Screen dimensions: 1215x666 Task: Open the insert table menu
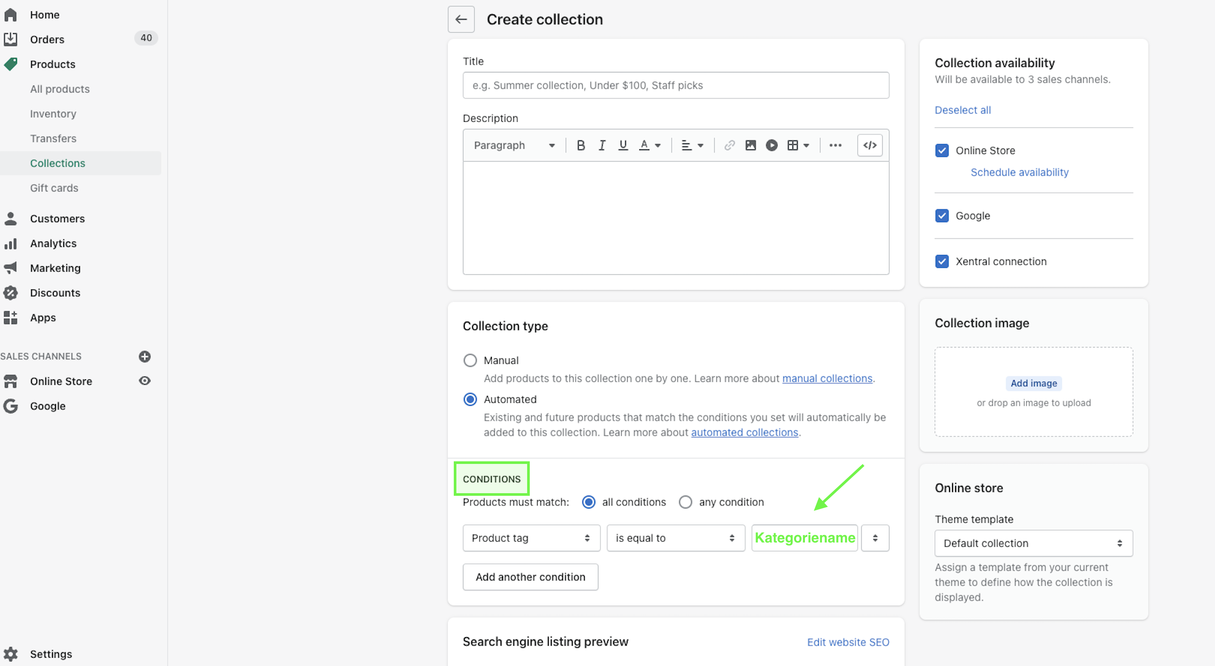coord(798,145)
